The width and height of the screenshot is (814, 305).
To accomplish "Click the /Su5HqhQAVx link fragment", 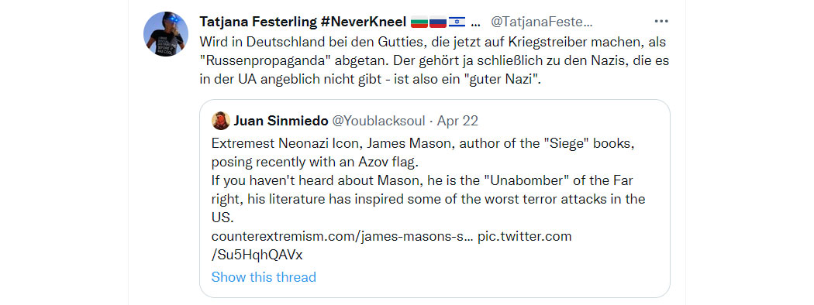I will (x=257, y=255).
